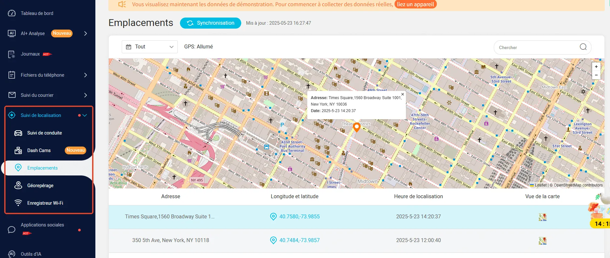Click the Fichiers du téléphone clipboard icon

[12, 75]
